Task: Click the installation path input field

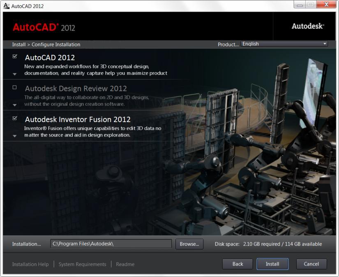Action: [111, 244]
